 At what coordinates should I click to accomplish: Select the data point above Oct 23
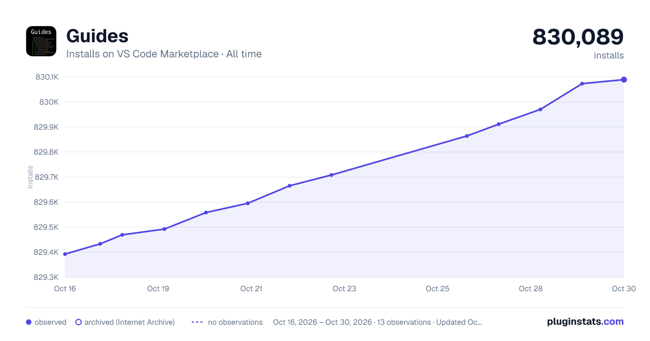(331, 175)
